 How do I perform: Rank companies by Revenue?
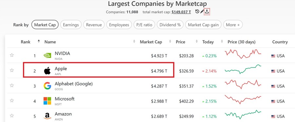[x=94, y=25]
